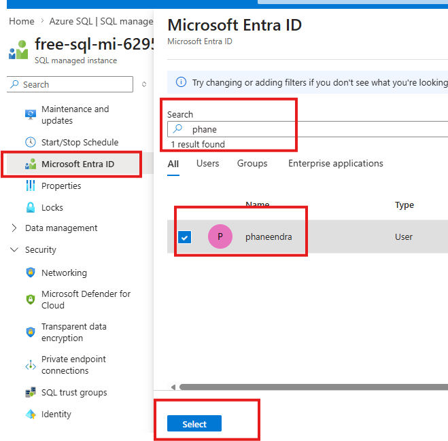The image size is (448, 441).
Task: Click the Name column header
Action: click(x=258, y=204)
